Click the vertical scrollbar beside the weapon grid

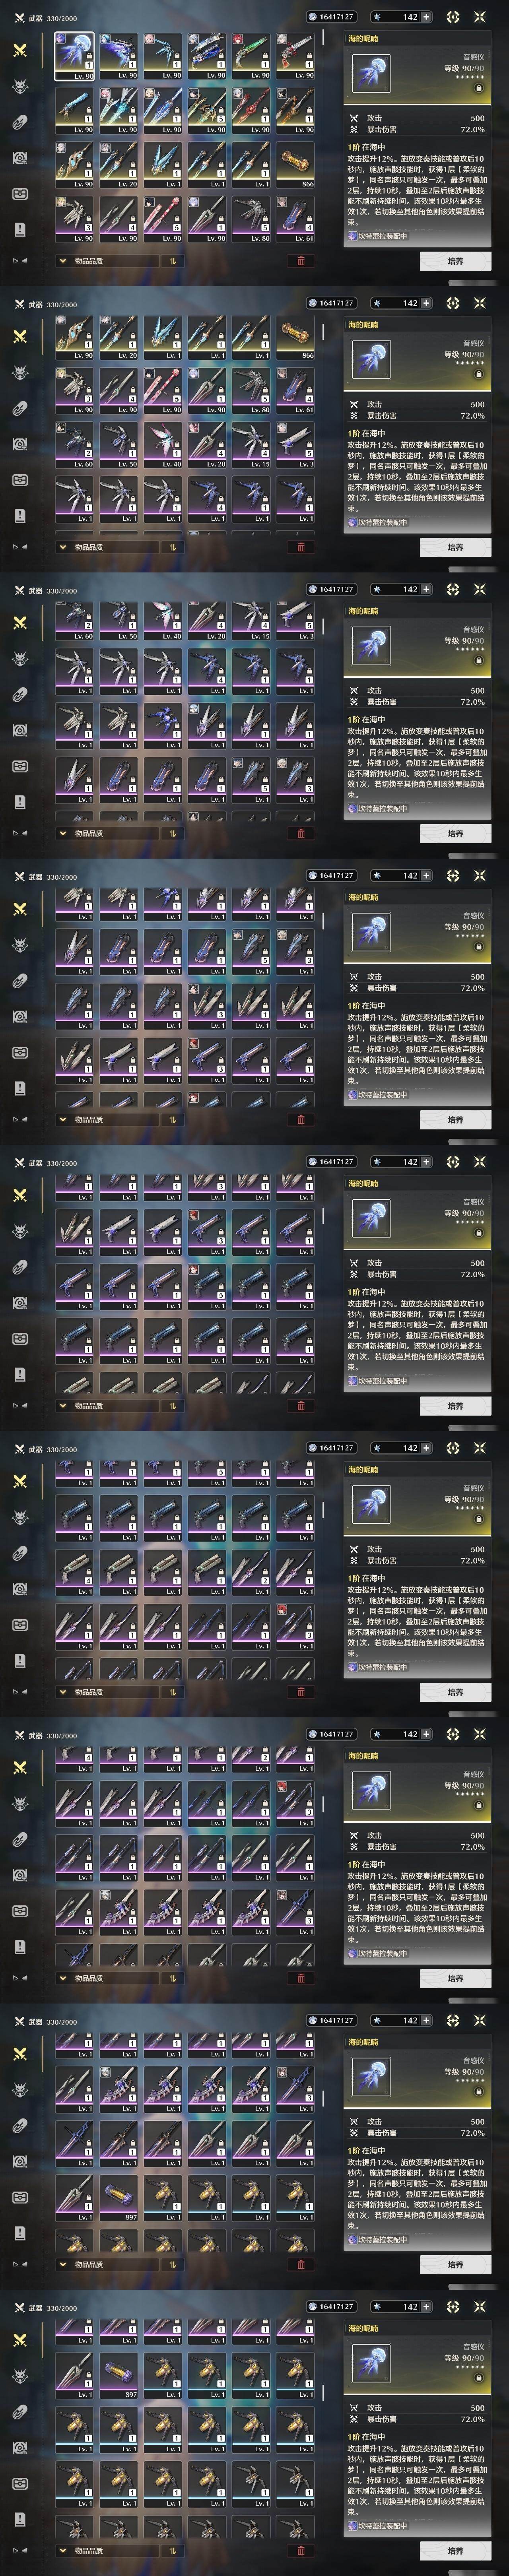coord(323,38)
